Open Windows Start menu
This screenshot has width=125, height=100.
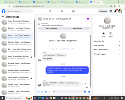click(2, 98)
